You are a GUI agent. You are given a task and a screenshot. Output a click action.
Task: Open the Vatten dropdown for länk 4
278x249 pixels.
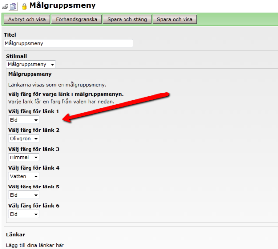[24, 176]
